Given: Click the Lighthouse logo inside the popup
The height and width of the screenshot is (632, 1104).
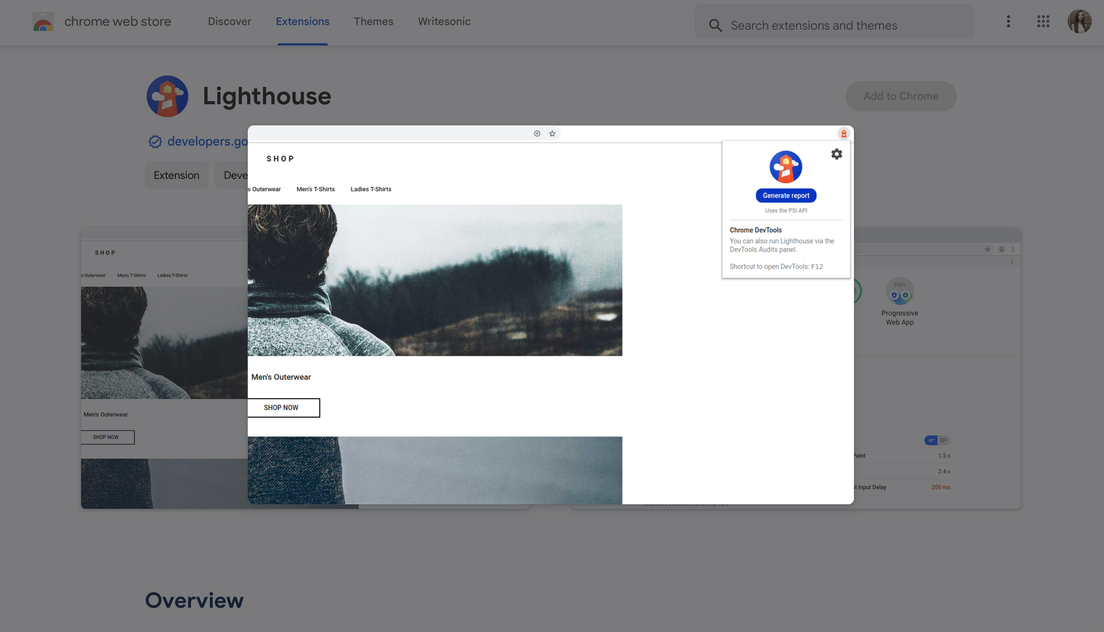Looking at the screenshot, I should pos(785,167).
